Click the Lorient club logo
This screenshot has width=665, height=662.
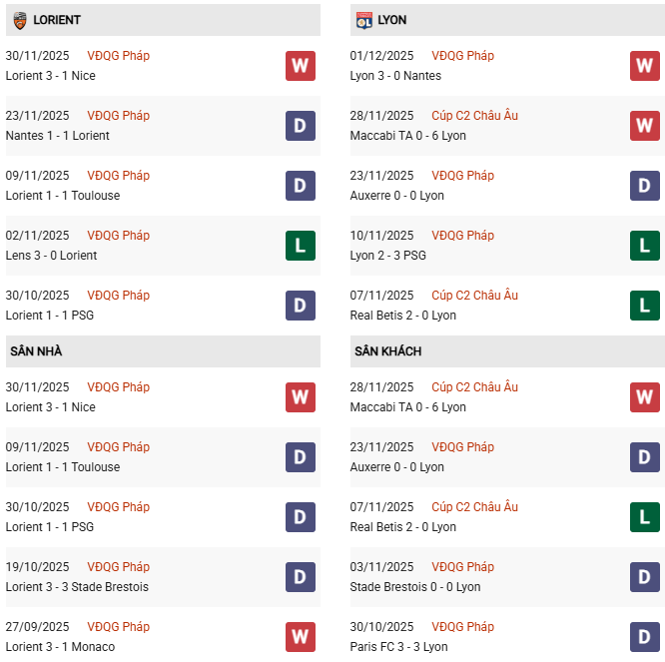coord(20,19)
